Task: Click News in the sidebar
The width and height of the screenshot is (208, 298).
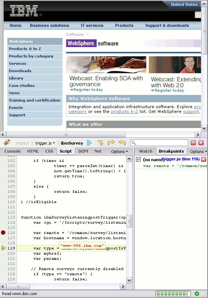Action: click(35, 93)
